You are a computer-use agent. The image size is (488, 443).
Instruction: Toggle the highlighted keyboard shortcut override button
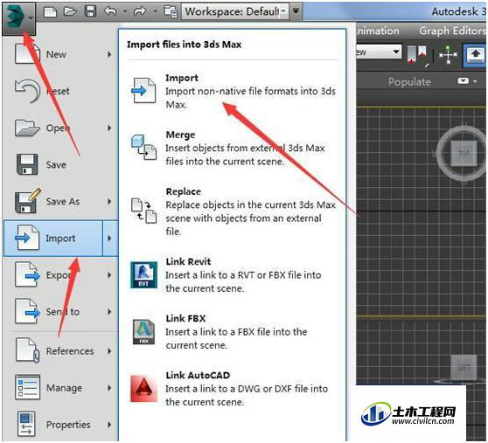(x=475, y=55)
